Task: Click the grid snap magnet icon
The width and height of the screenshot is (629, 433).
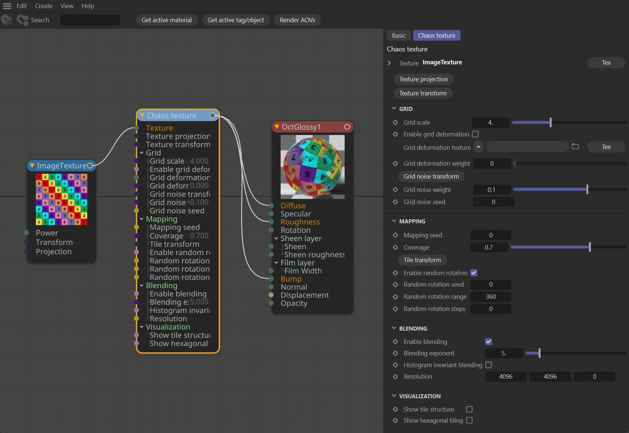Action: pos(7,20)
